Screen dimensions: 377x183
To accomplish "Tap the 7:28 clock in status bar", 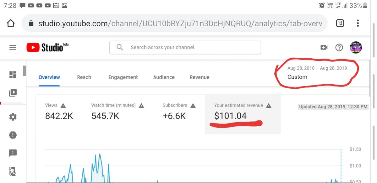I will click(10, 6).
